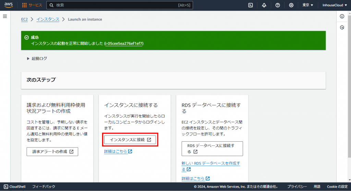Open the InhouseCloud account dropdown
Viewport: 351px width, 191px height.
[x=335, y=5]
